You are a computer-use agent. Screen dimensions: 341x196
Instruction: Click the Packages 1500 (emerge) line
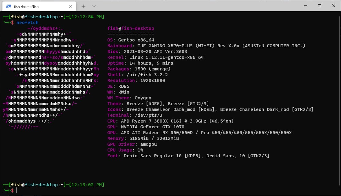coord(139,69)
